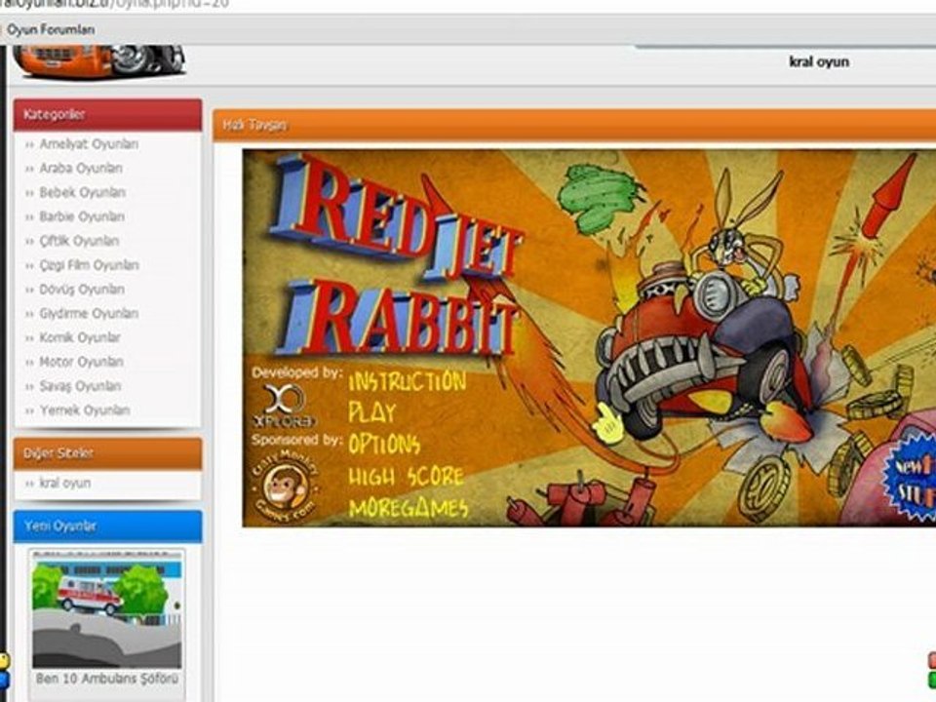Image resolution: width=936 pixels, height=702 pixels.
Task: Open the kral oyun header link
Action: point(818,61)
